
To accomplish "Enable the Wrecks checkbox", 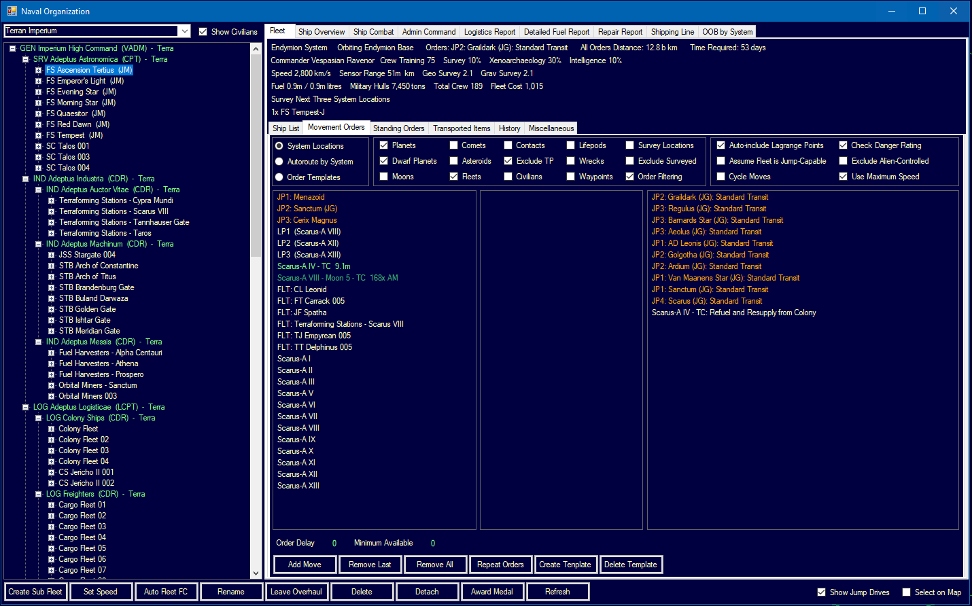I will [x=571, y=161].
